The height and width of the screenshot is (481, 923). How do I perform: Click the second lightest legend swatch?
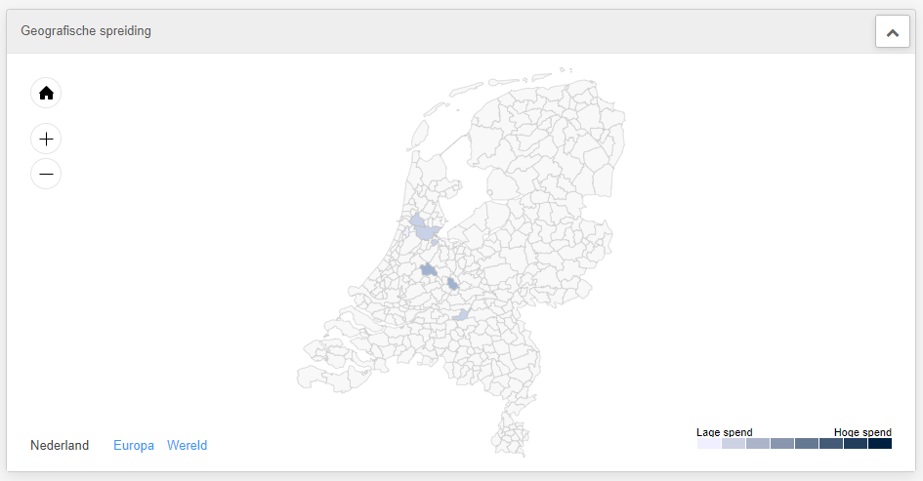tap(734, 443)
